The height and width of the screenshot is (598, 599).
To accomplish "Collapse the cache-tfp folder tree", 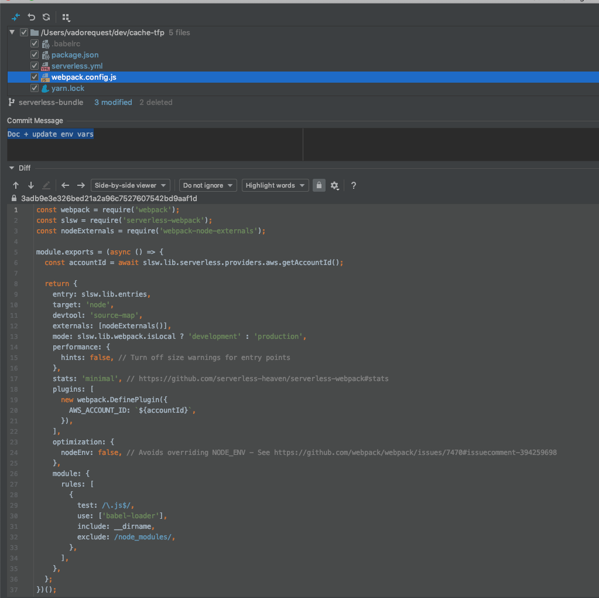I will [x=12, y=32].
